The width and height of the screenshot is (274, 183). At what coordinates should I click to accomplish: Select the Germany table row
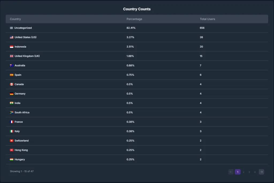pos(137,94)
